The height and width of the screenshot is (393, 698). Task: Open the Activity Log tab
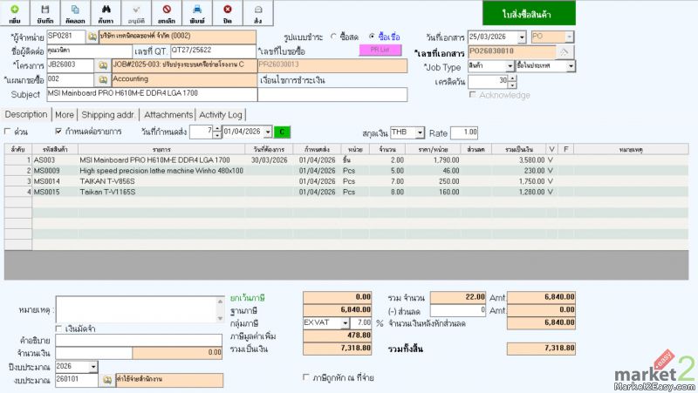coord(221,114)
